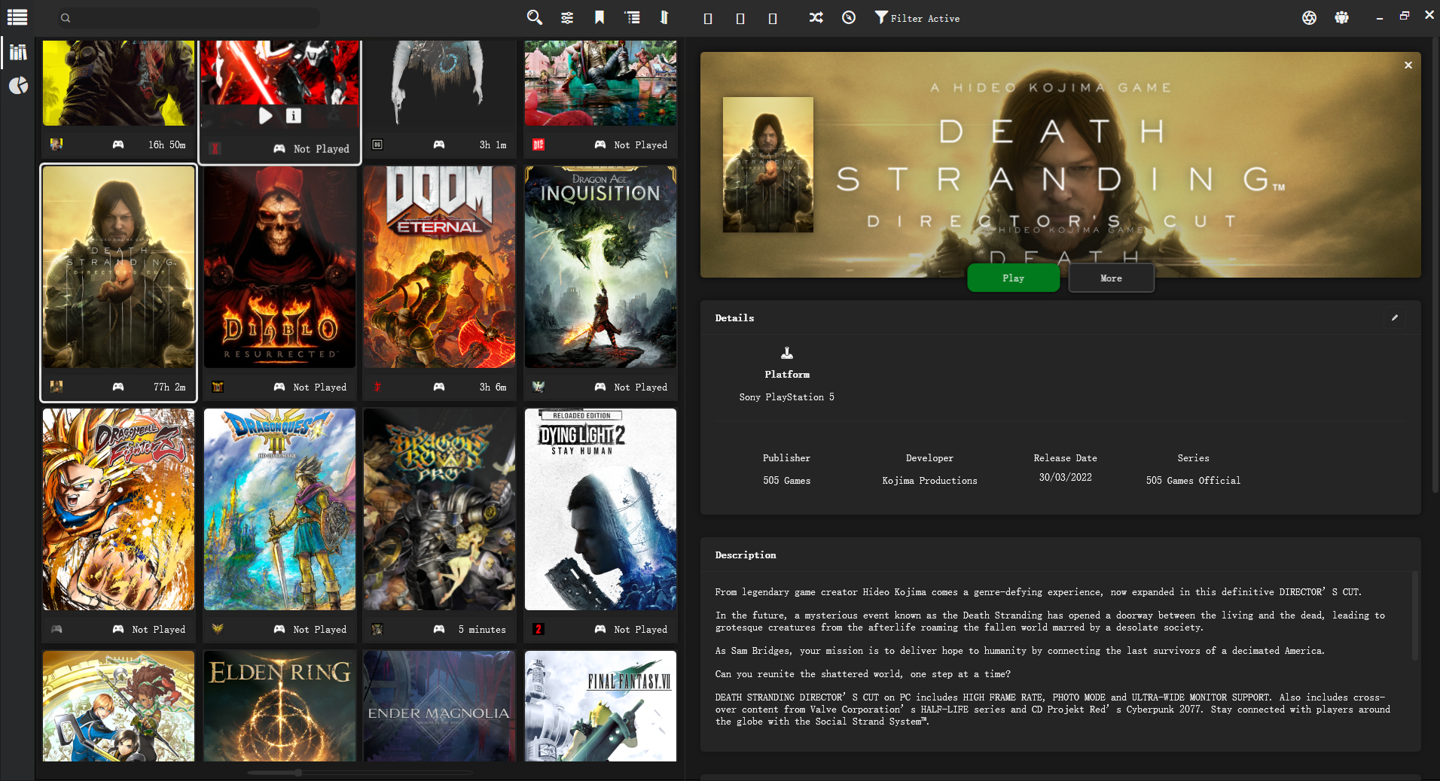The width and height of the screenshot is (1440, 781).
Task: Open the grouping list icon in toolbar
Action: (x=632, y=17)
